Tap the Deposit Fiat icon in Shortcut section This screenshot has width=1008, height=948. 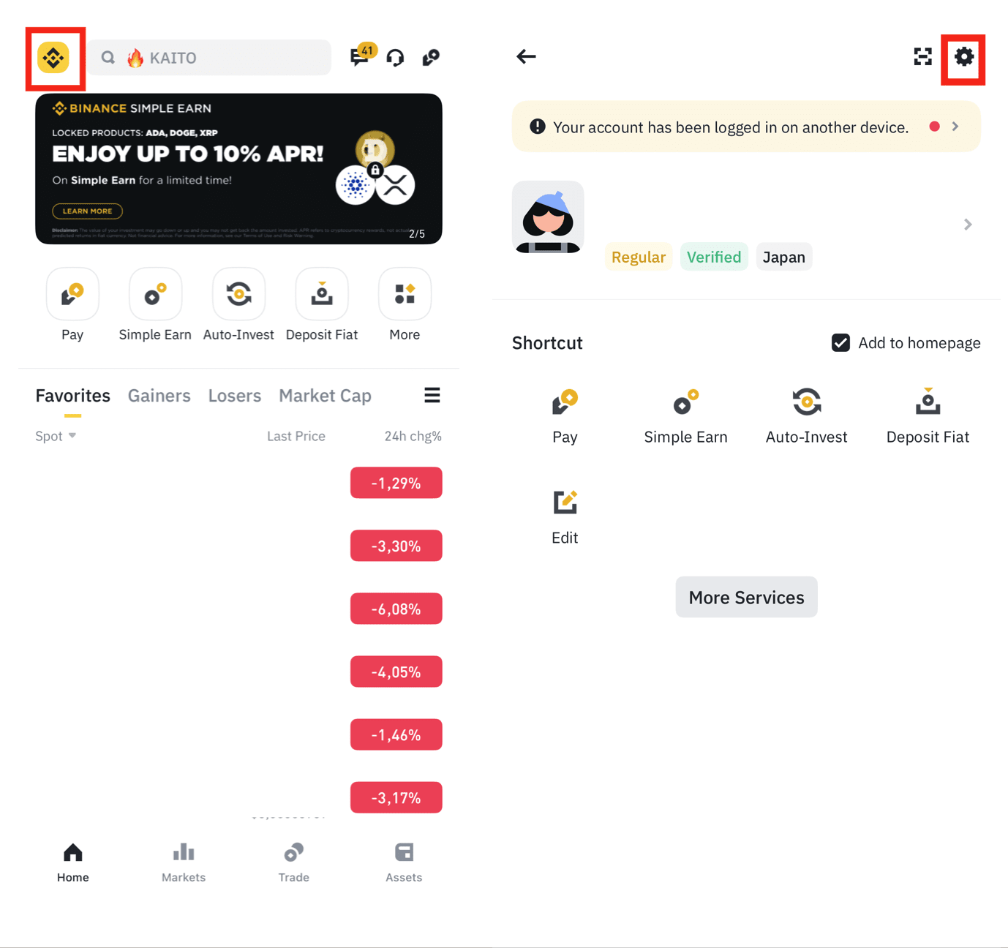coord(928,402)
